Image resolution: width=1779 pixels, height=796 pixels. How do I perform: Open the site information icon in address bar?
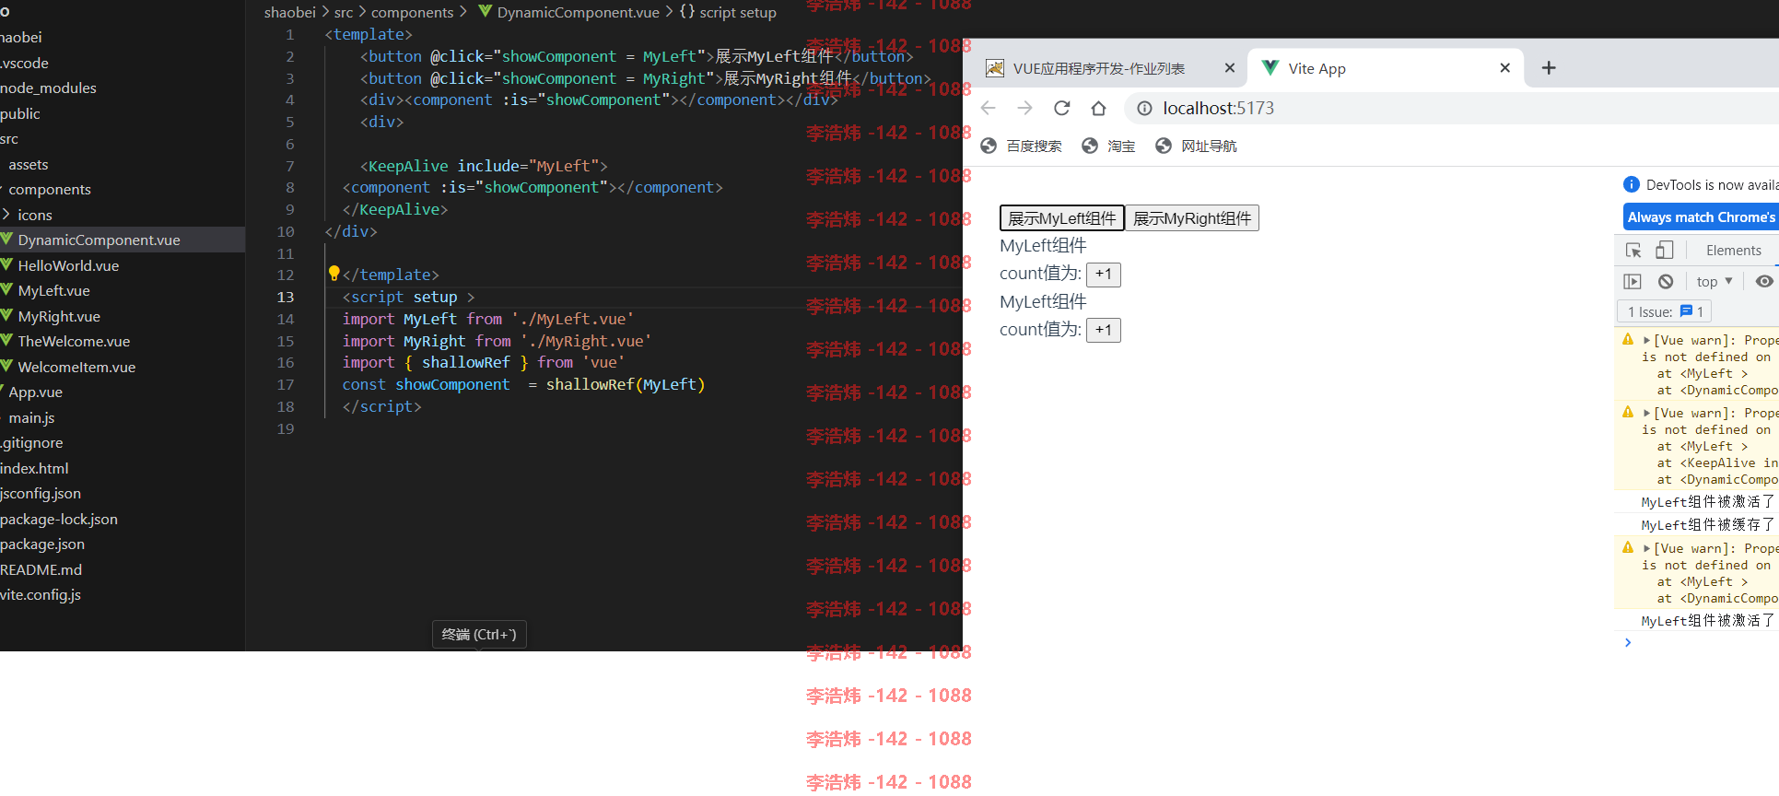click(1144, 109)
